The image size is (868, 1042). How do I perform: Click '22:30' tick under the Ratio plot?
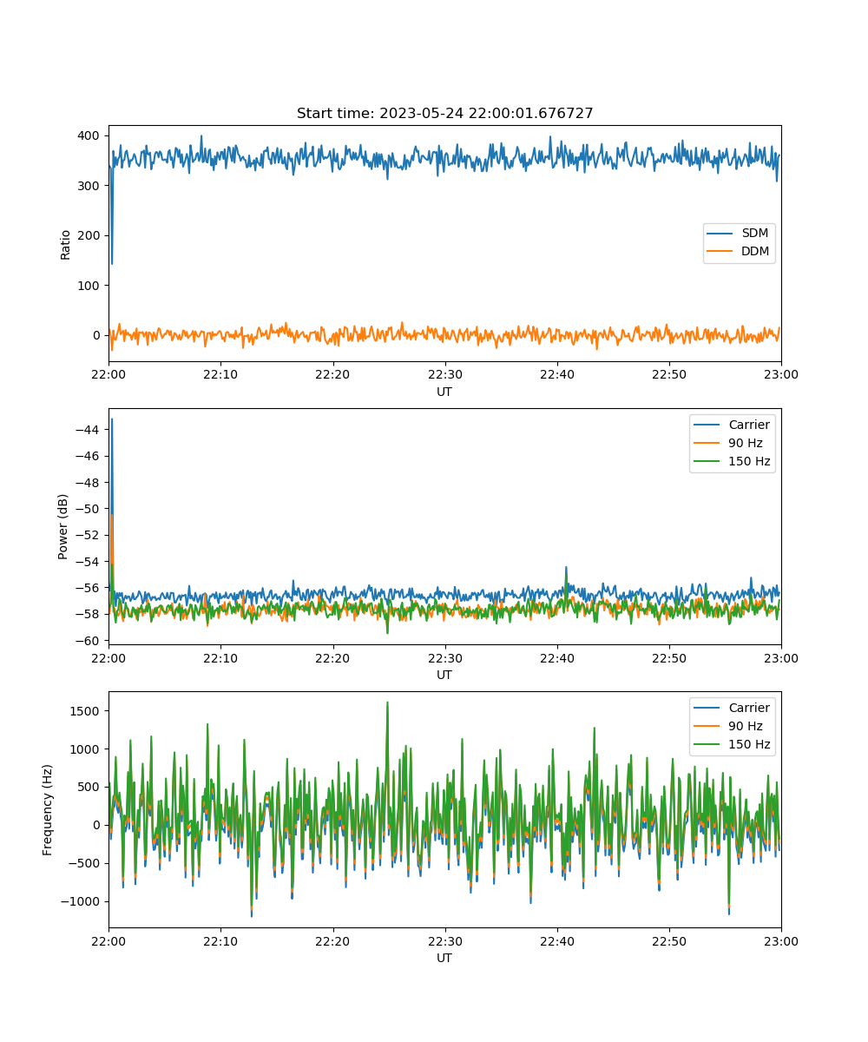tap(444, 375)
